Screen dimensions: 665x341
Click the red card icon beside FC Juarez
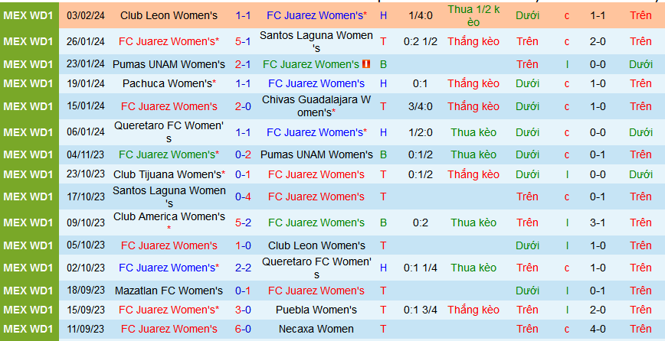(x=366, y=65)
